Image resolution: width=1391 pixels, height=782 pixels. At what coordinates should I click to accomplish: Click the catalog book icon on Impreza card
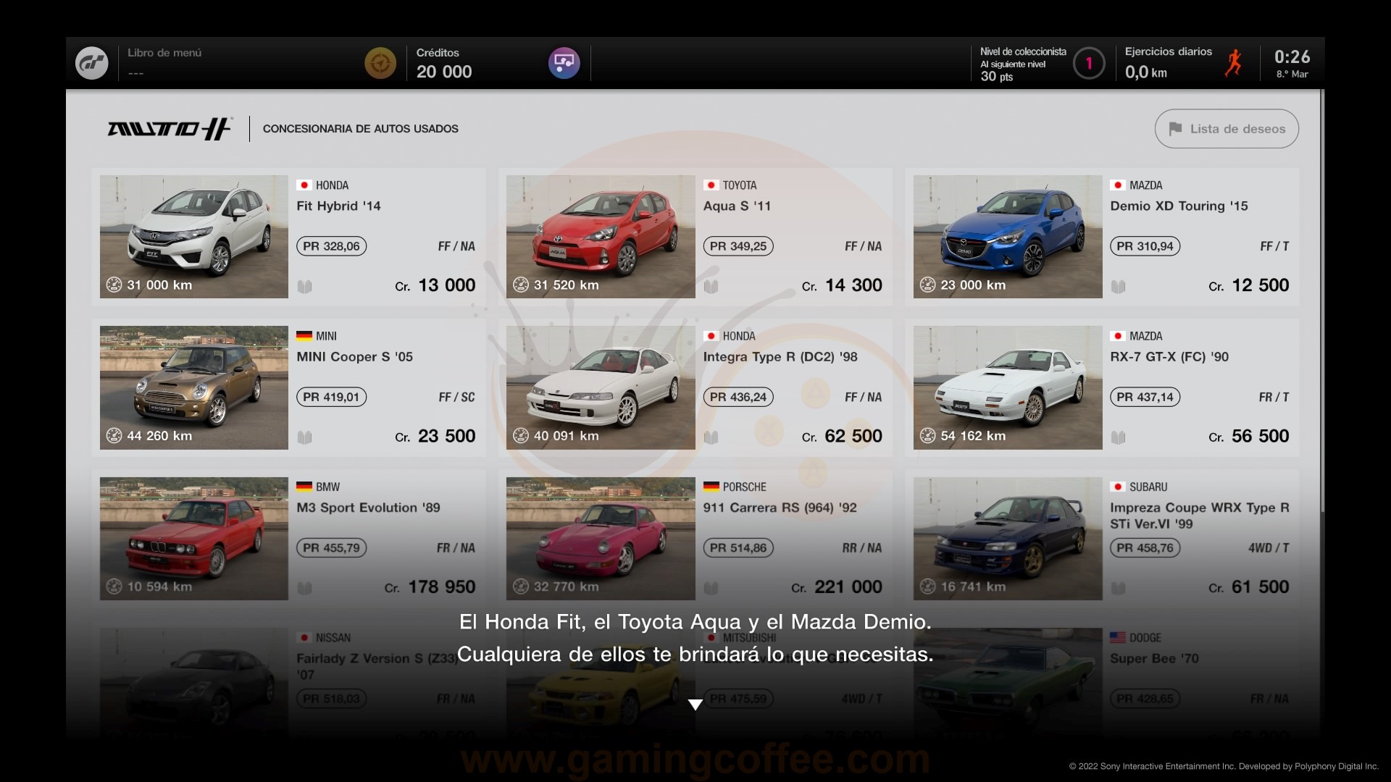(1118, 588)
